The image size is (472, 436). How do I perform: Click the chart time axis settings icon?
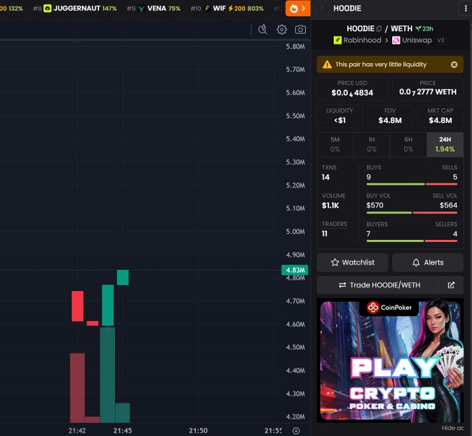(296, 430)
